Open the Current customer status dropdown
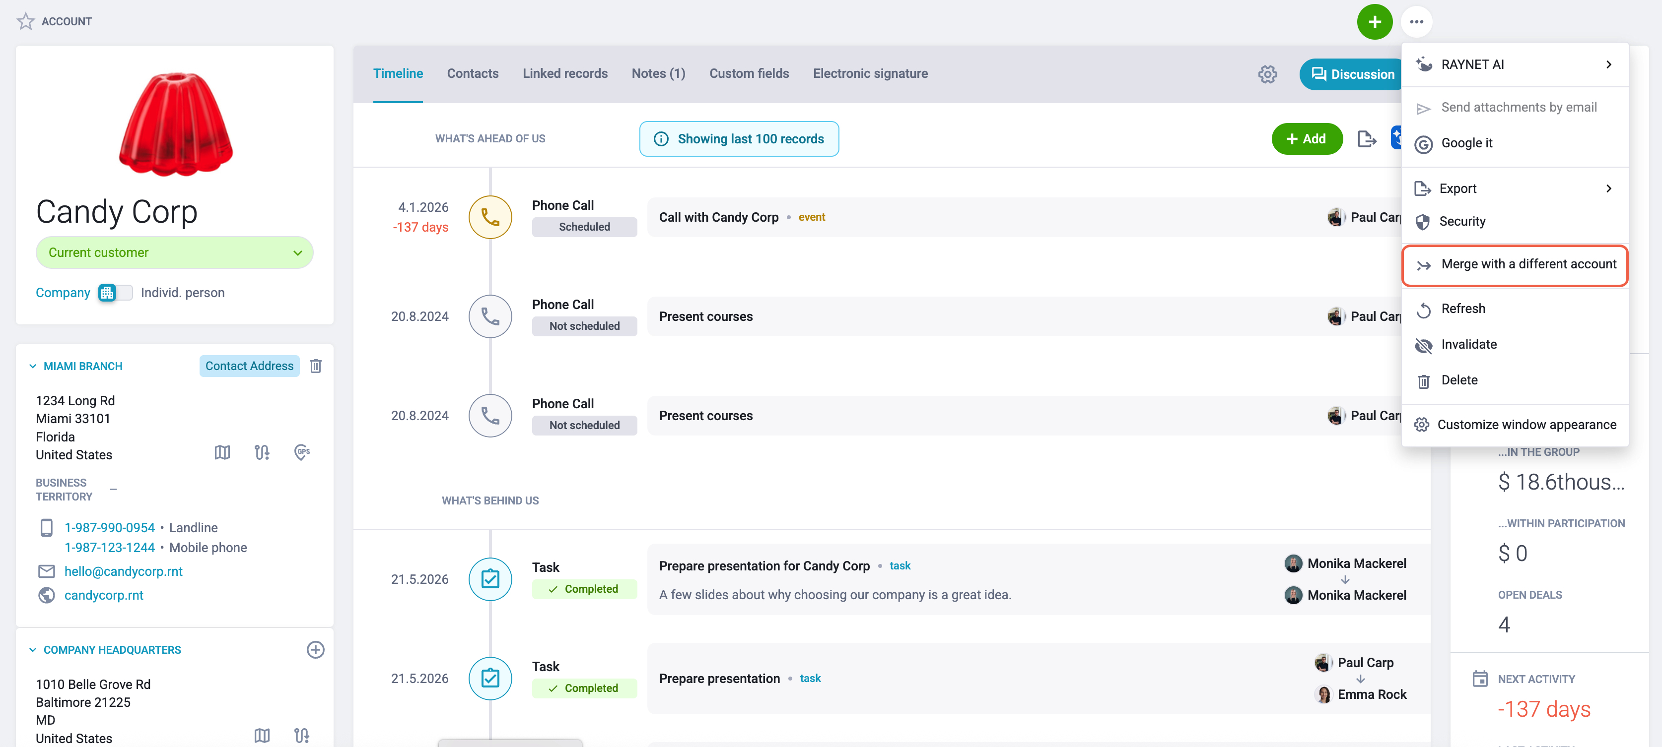Screen dimensions: 1662x747 [174, 252]
